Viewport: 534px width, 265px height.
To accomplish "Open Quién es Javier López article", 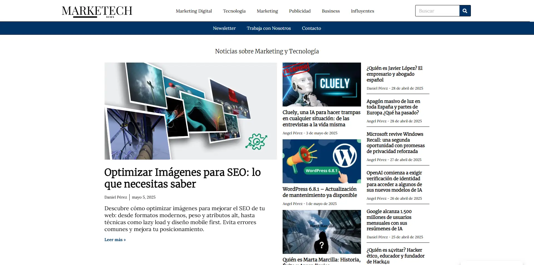I will coord(394,74).
